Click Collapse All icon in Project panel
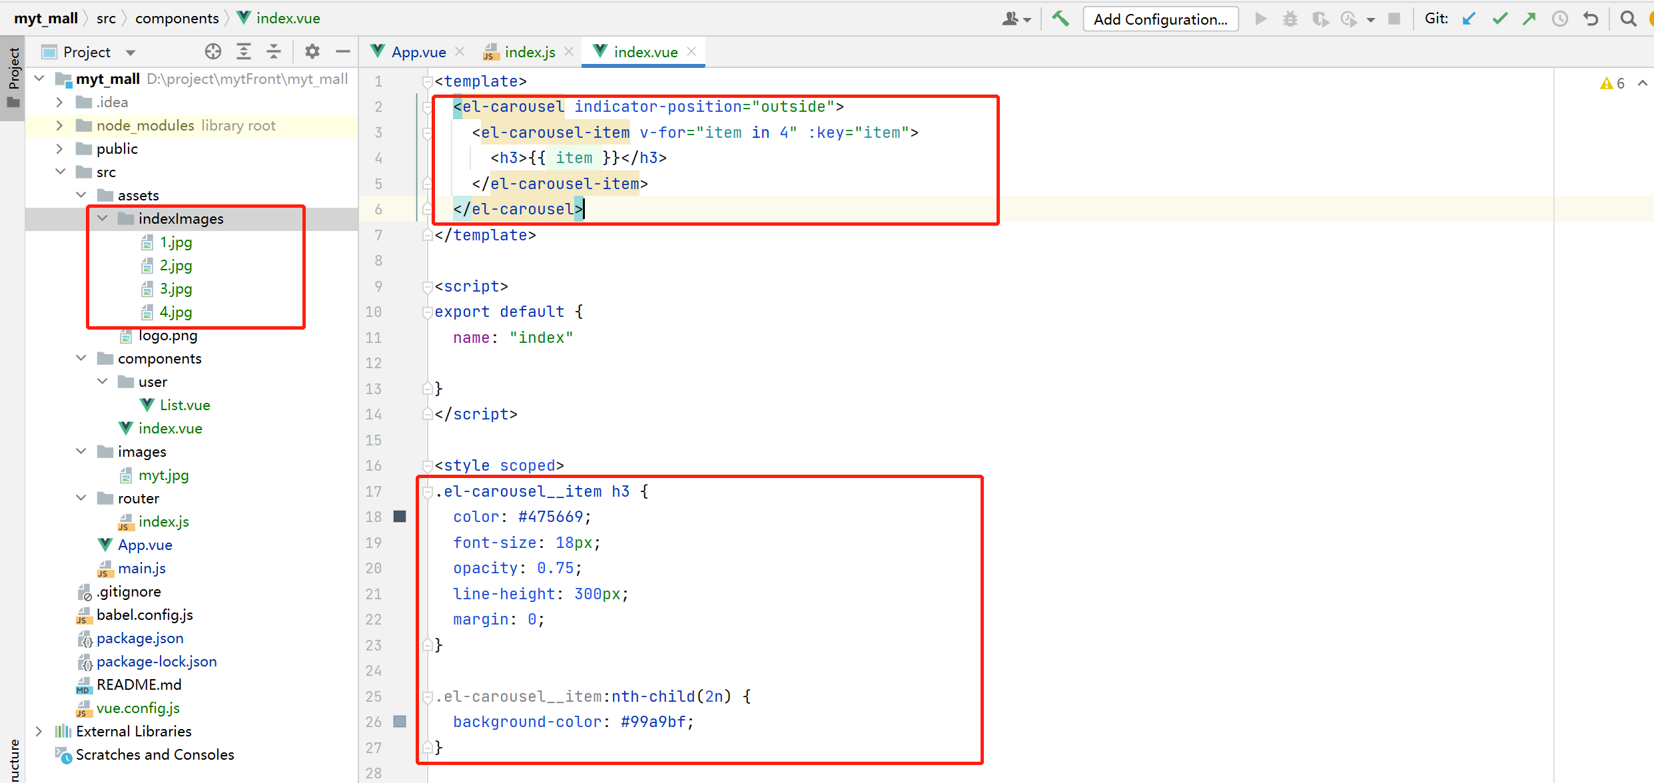Screen dimensions: 1654x783 pyautogui.click(x=274, y=51)
